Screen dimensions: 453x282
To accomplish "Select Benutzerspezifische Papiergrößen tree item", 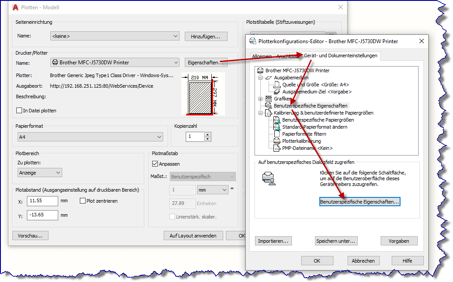I will (x=318, y=120).
